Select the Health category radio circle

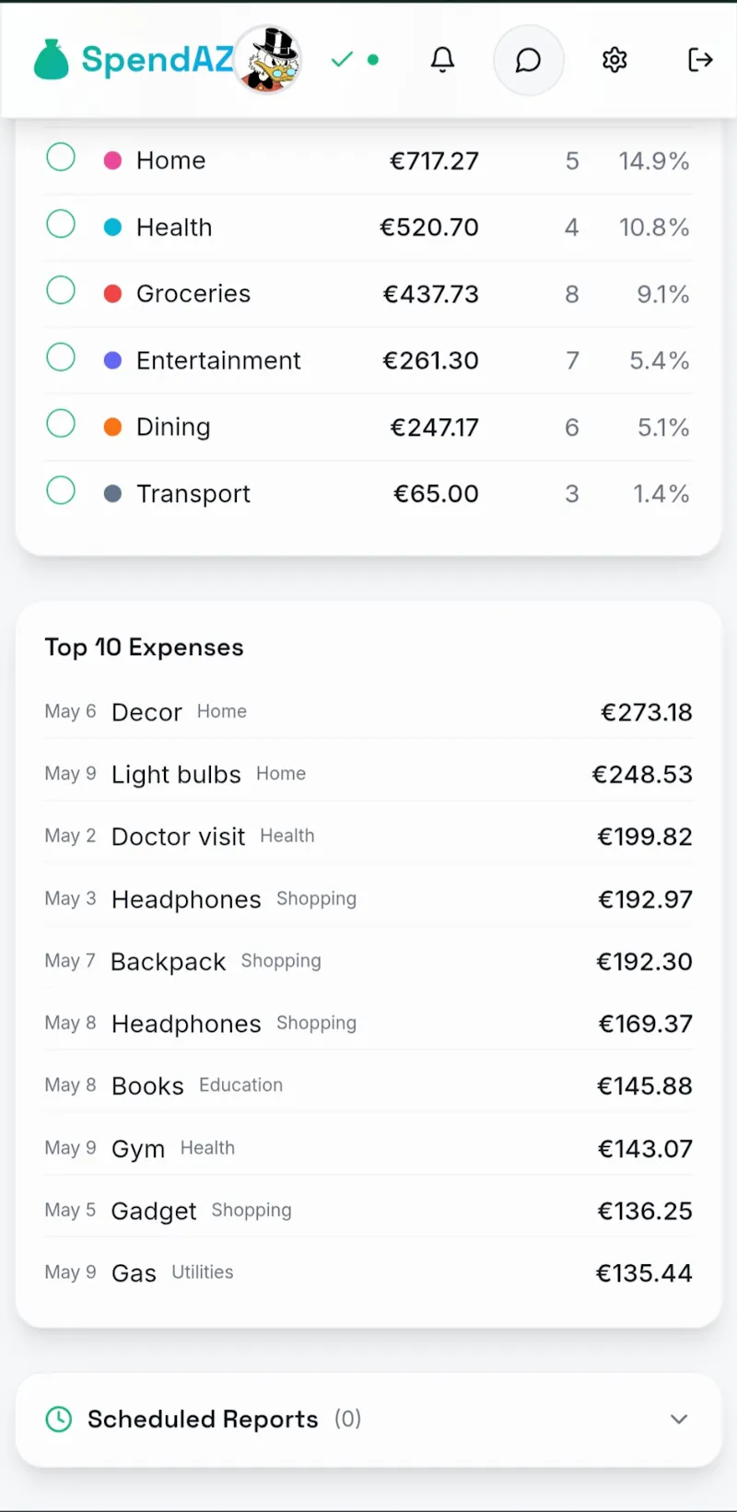[x=61, y=224]
